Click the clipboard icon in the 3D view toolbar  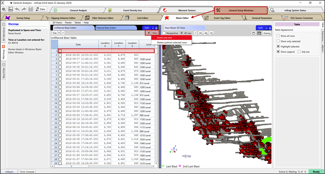pyautogui.click(x=253, y=33)
